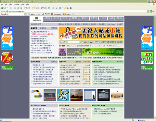Click the Google toolbar Options button
Viewport: 156px width, 122px height.
click(x=67, y=14)
